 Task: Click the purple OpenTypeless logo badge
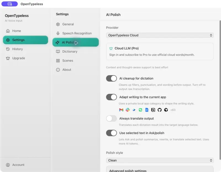10,4
